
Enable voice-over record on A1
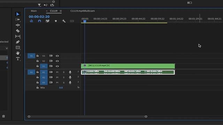[x=70, y=72]
